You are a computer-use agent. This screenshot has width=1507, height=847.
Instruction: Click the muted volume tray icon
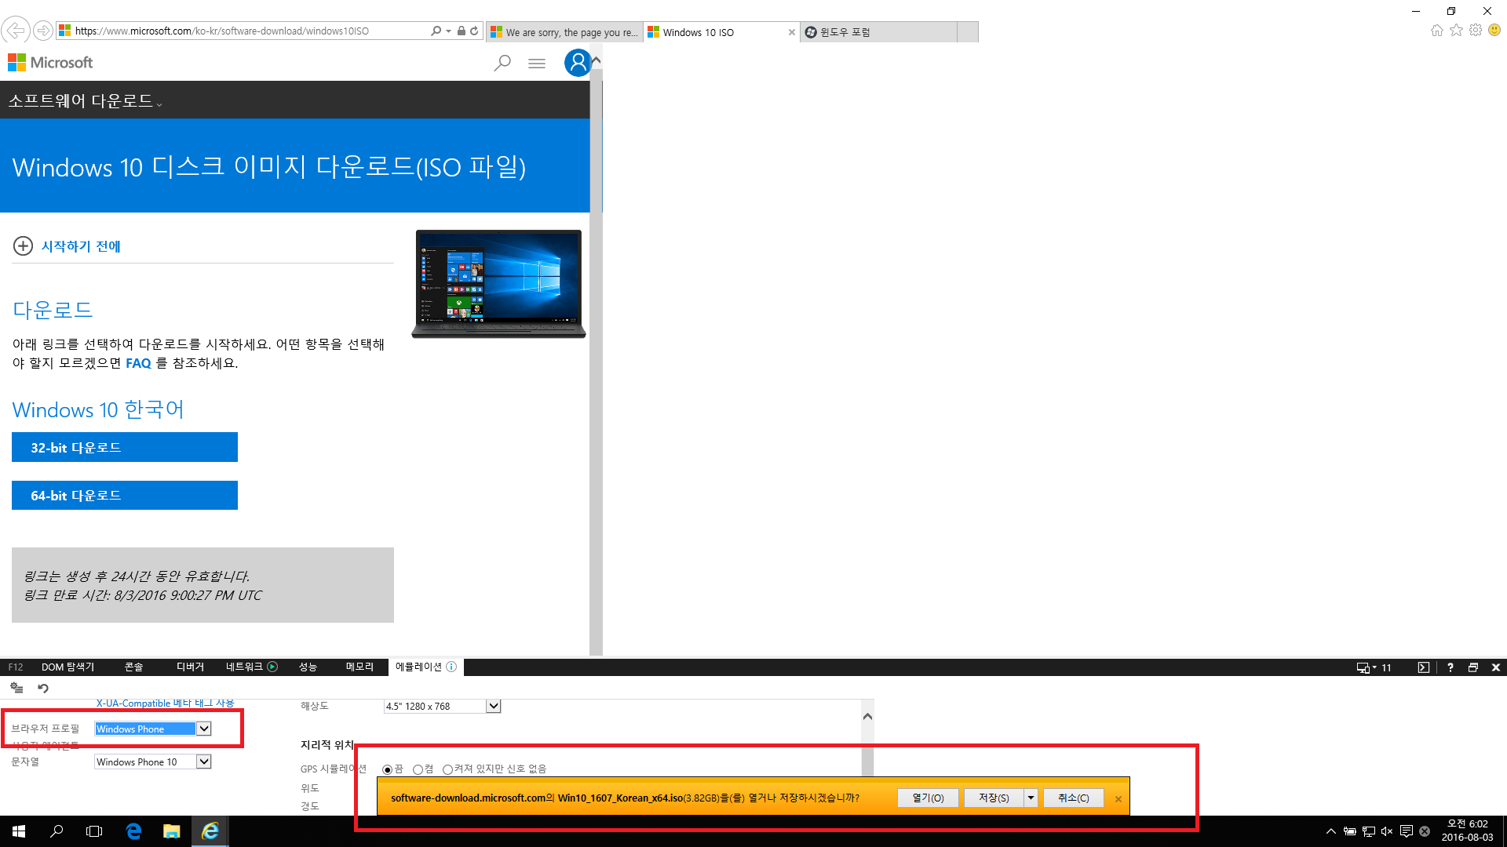tap(1387, 831)
